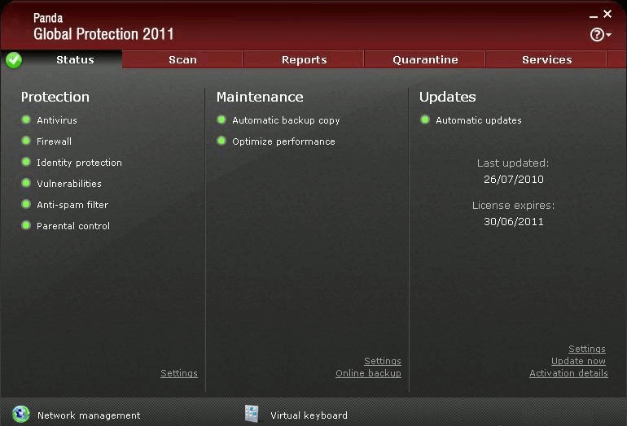Open the help question mark menu
627x426 pixels.
600,35
